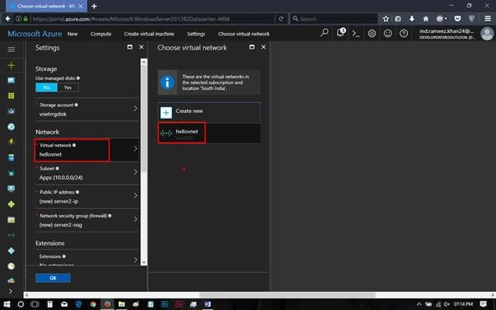Open portal settings gear icon
Screen dimensions: 496x310
(372, 33)
